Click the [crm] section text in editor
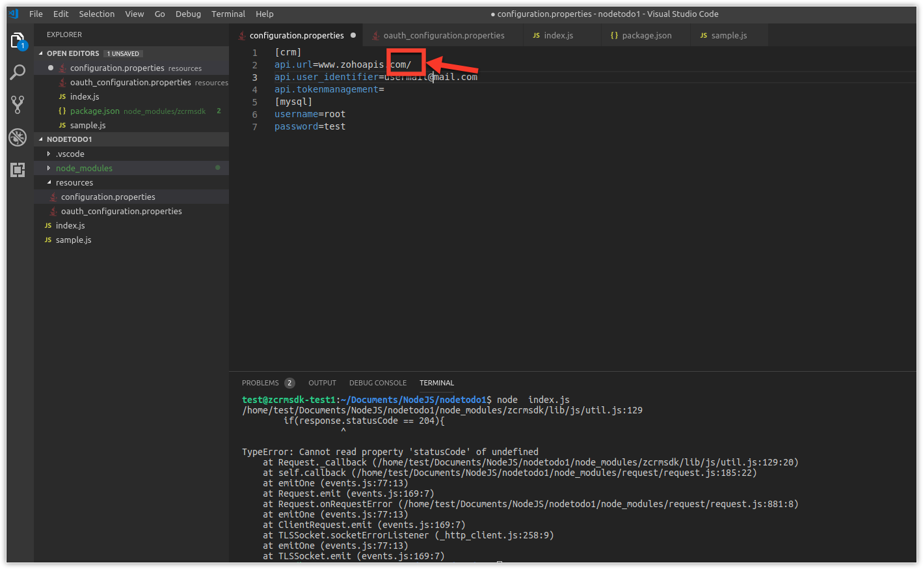 click(x=288, y=52)
